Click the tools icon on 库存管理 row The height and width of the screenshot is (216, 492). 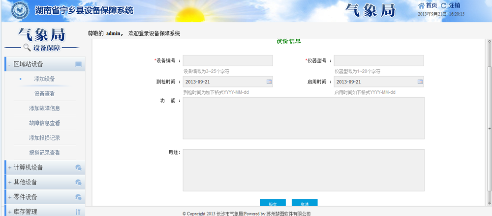tap(78, 212)
